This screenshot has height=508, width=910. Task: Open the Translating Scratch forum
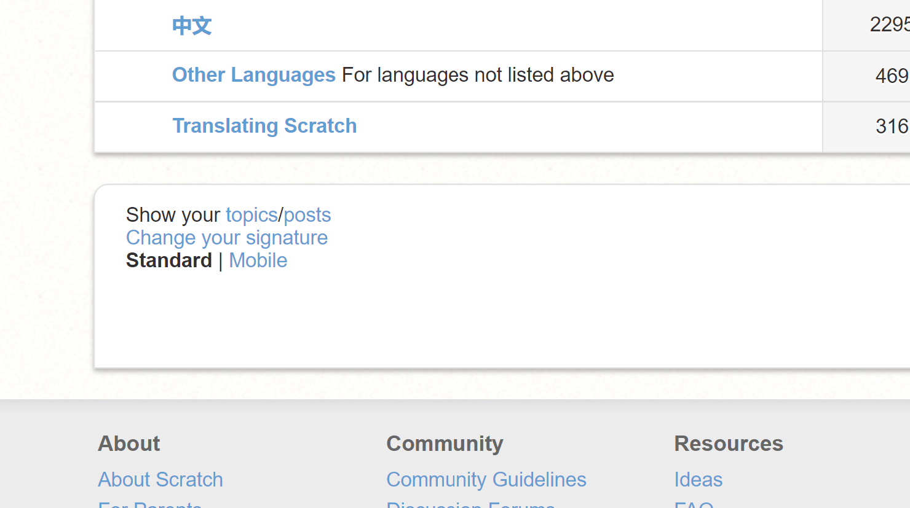click(x=264, y=126)
